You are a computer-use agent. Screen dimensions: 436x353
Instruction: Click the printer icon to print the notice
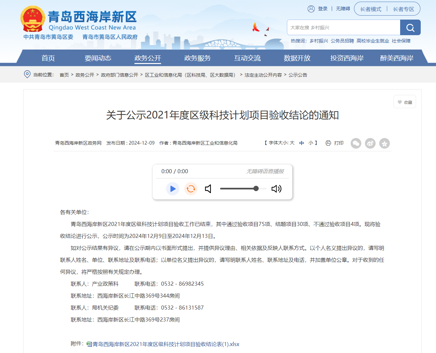tap(328, 143)
